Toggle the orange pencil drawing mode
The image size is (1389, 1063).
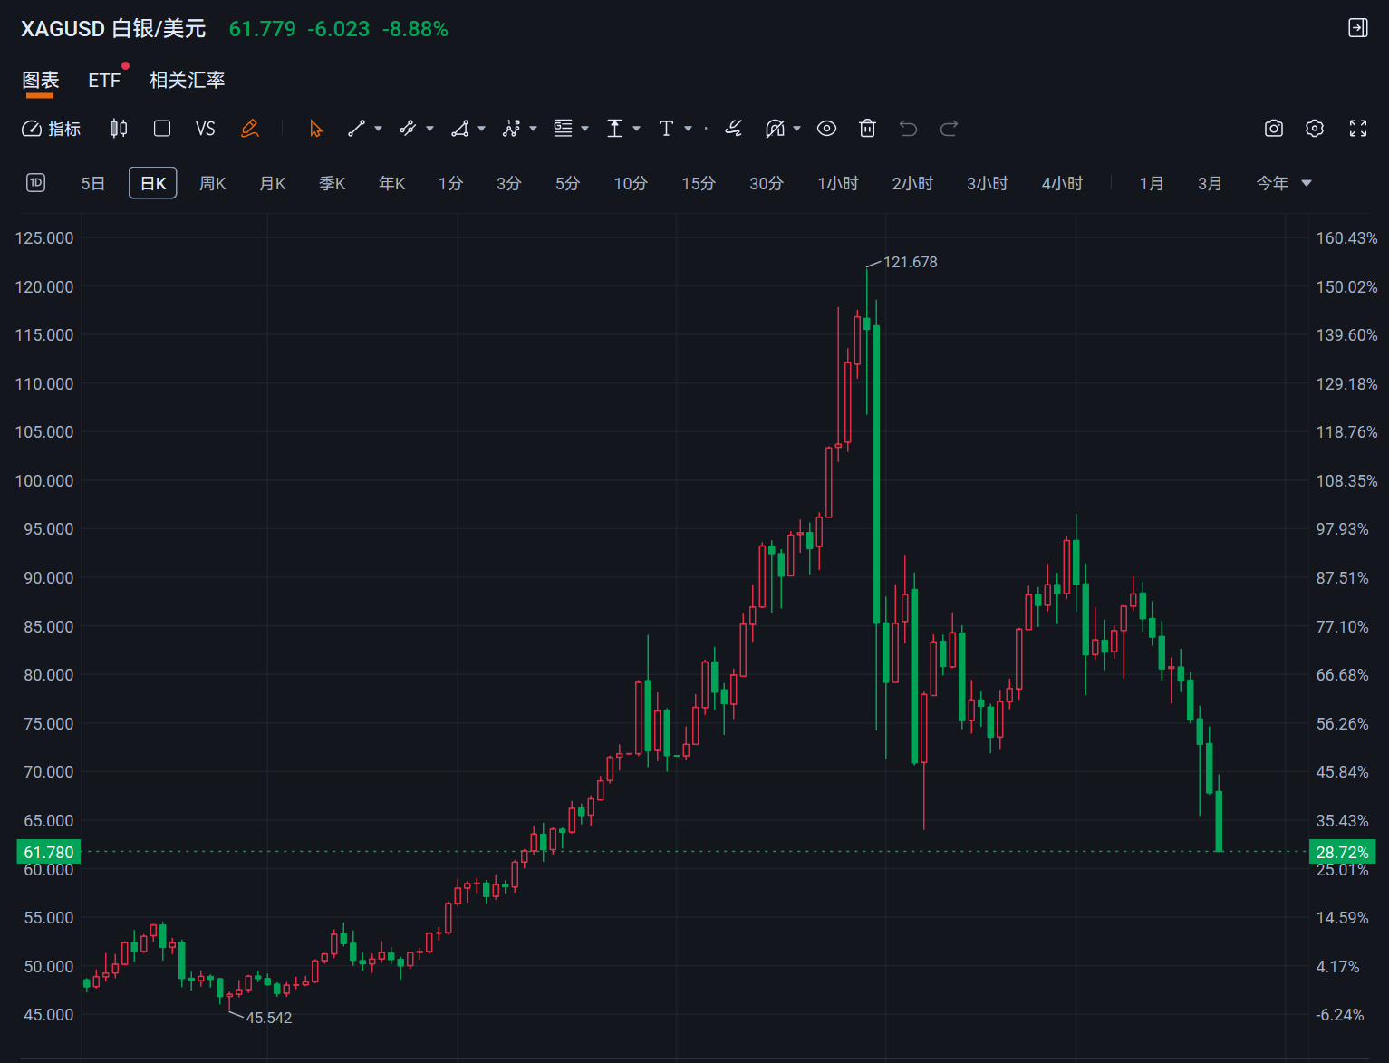(250, 129)
